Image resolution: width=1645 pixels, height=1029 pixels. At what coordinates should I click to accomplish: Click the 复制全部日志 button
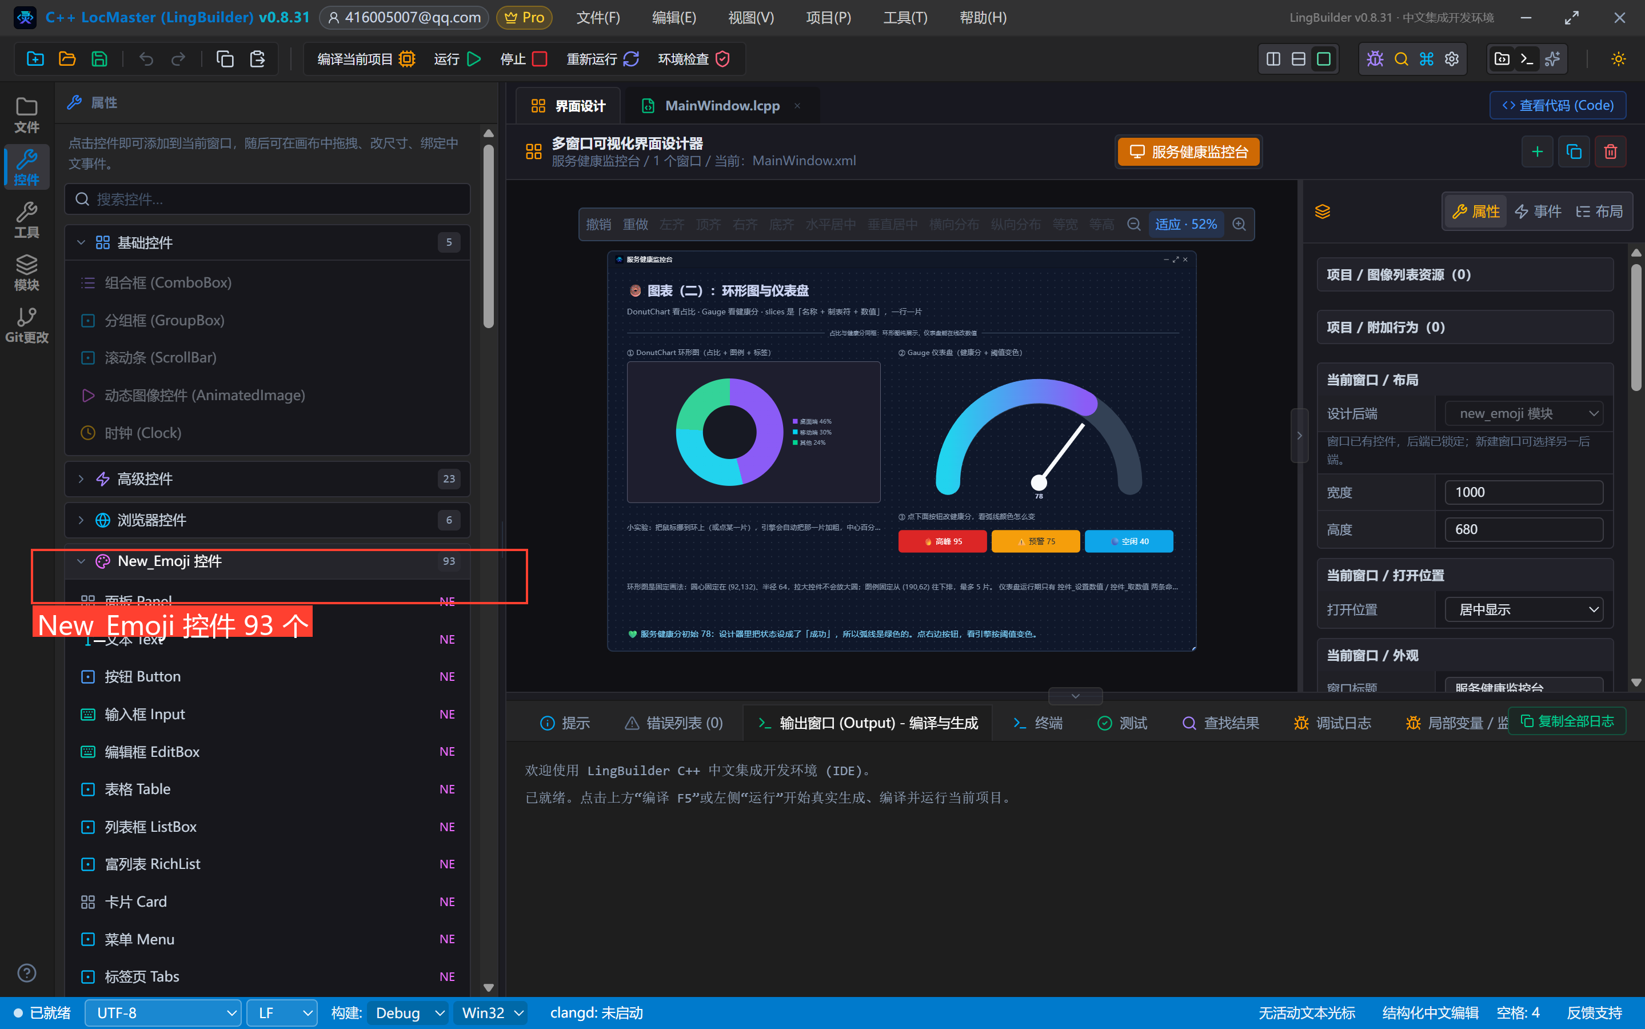(x=1567, y=721)
